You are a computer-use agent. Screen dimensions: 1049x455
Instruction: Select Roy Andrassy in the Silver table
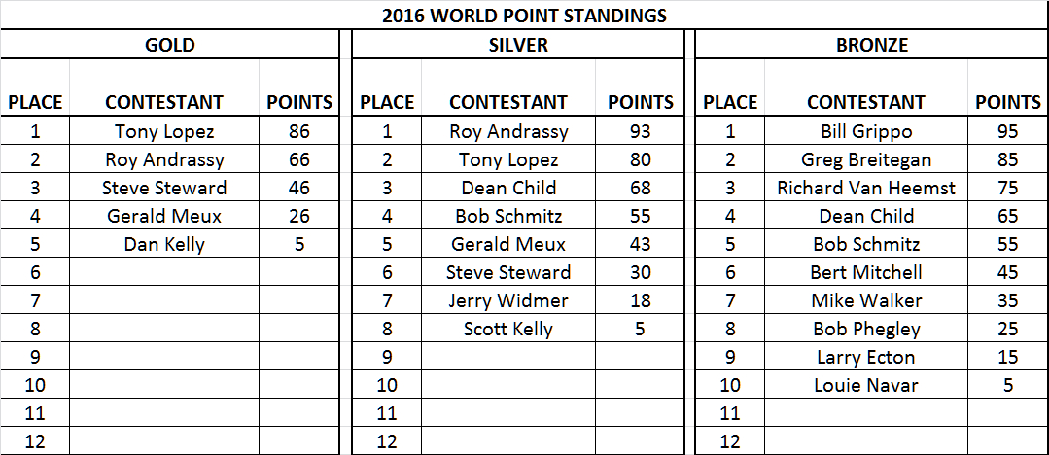tap(508, 131)
